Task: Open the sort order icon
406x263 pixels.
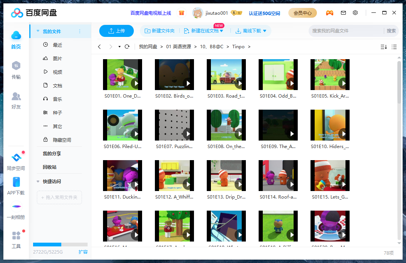Action: tap(384, 47)
